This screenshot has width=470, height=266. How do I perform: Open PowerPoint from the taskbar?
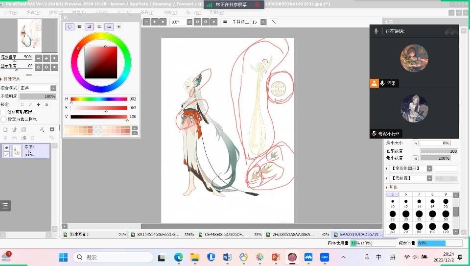click(276, 257)
